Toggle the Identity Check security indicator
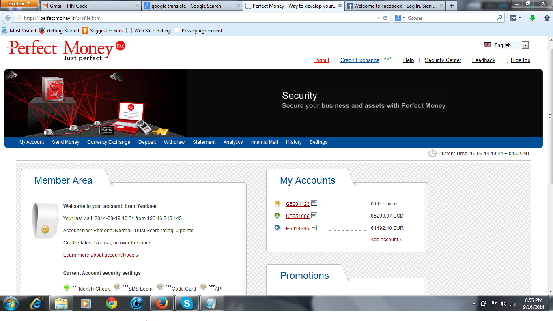553x321 pixels. click(67, 287)
